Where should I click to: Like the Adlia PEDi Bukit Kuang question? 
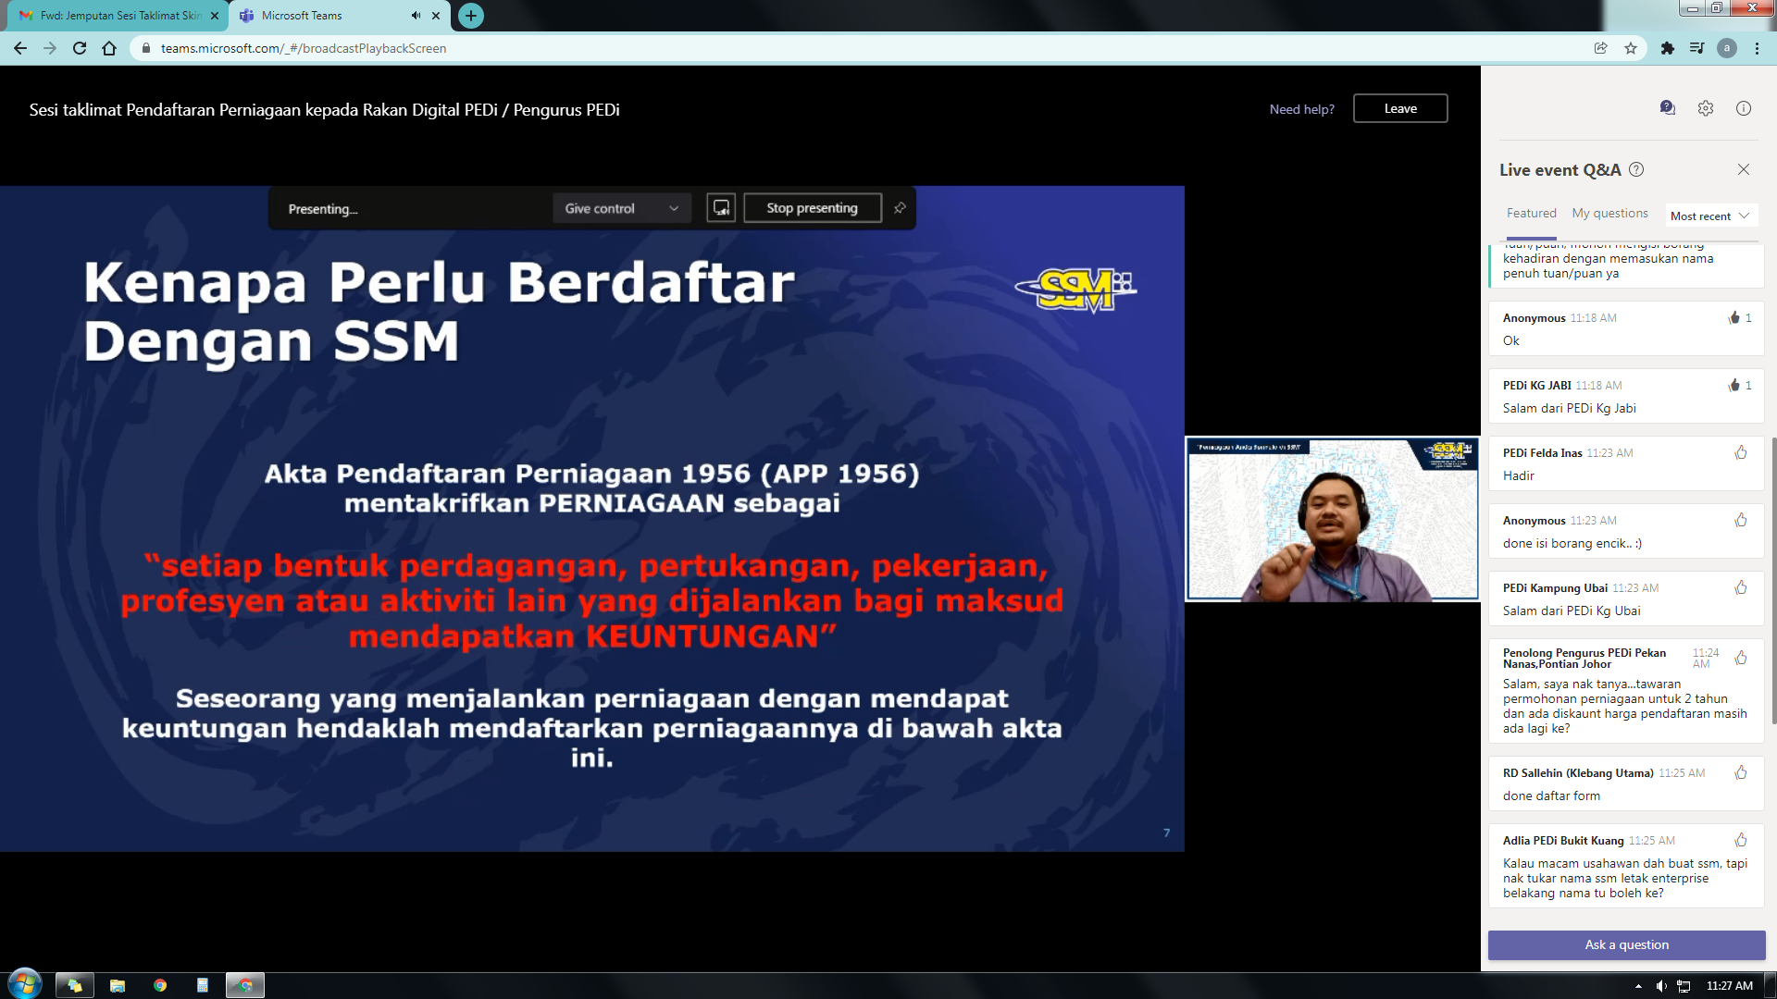coord(1741,840)
